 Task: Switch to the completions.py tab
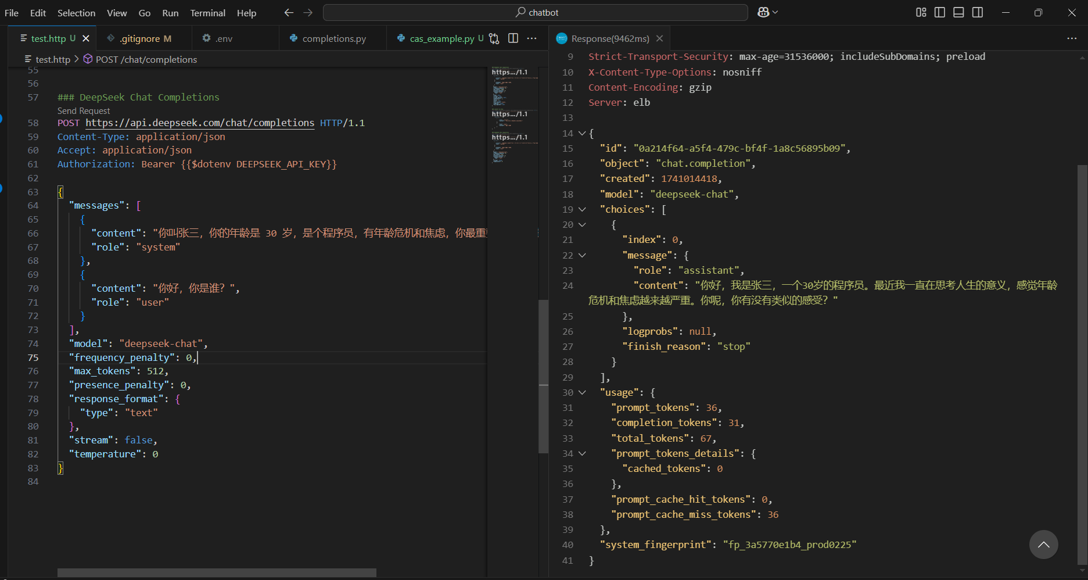pos(334,38)
